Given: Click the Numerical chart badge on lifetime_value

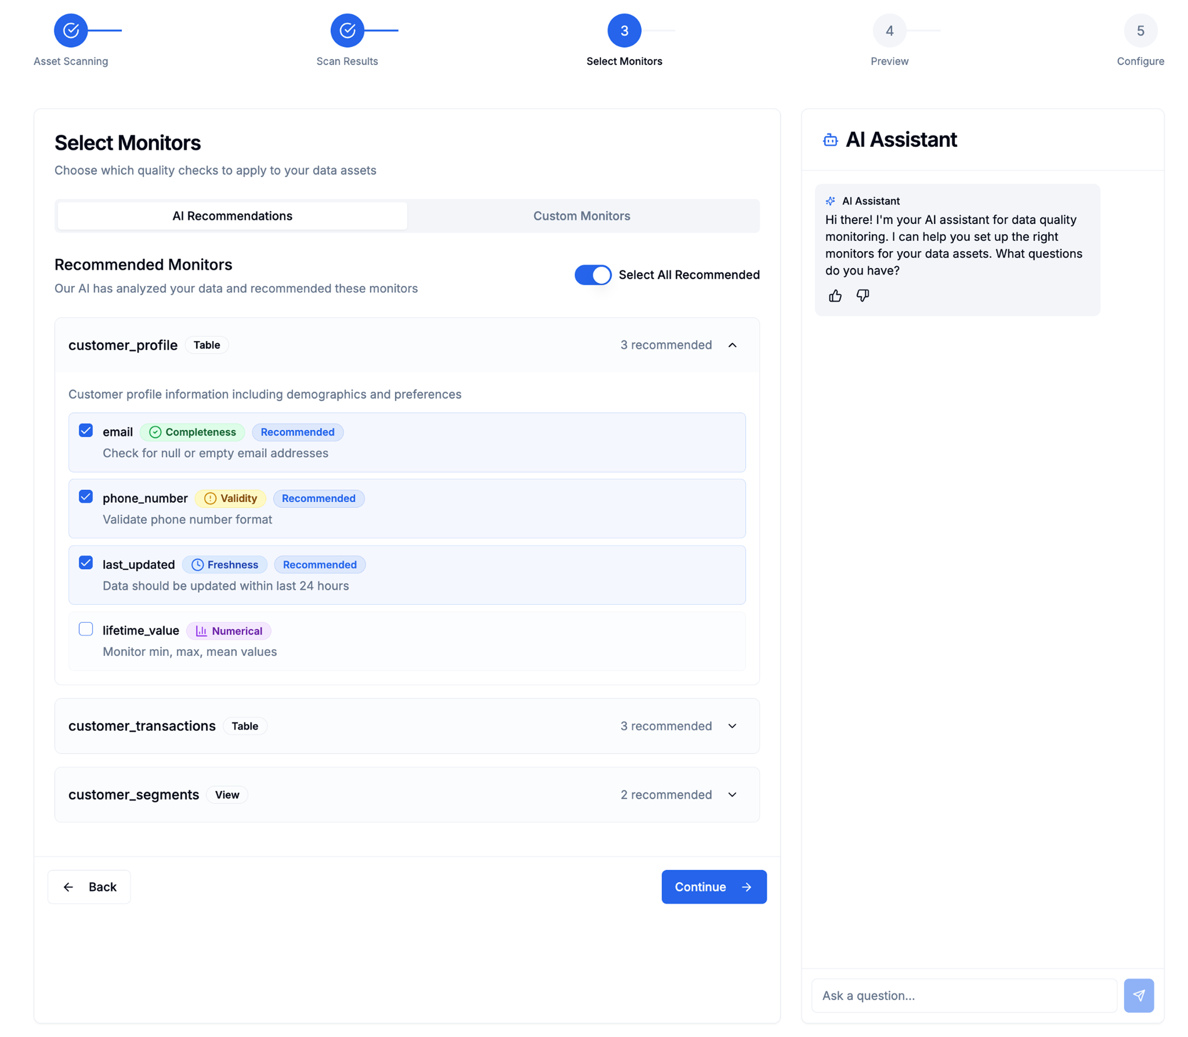Looking at the screenshot, I should [229, 631].
